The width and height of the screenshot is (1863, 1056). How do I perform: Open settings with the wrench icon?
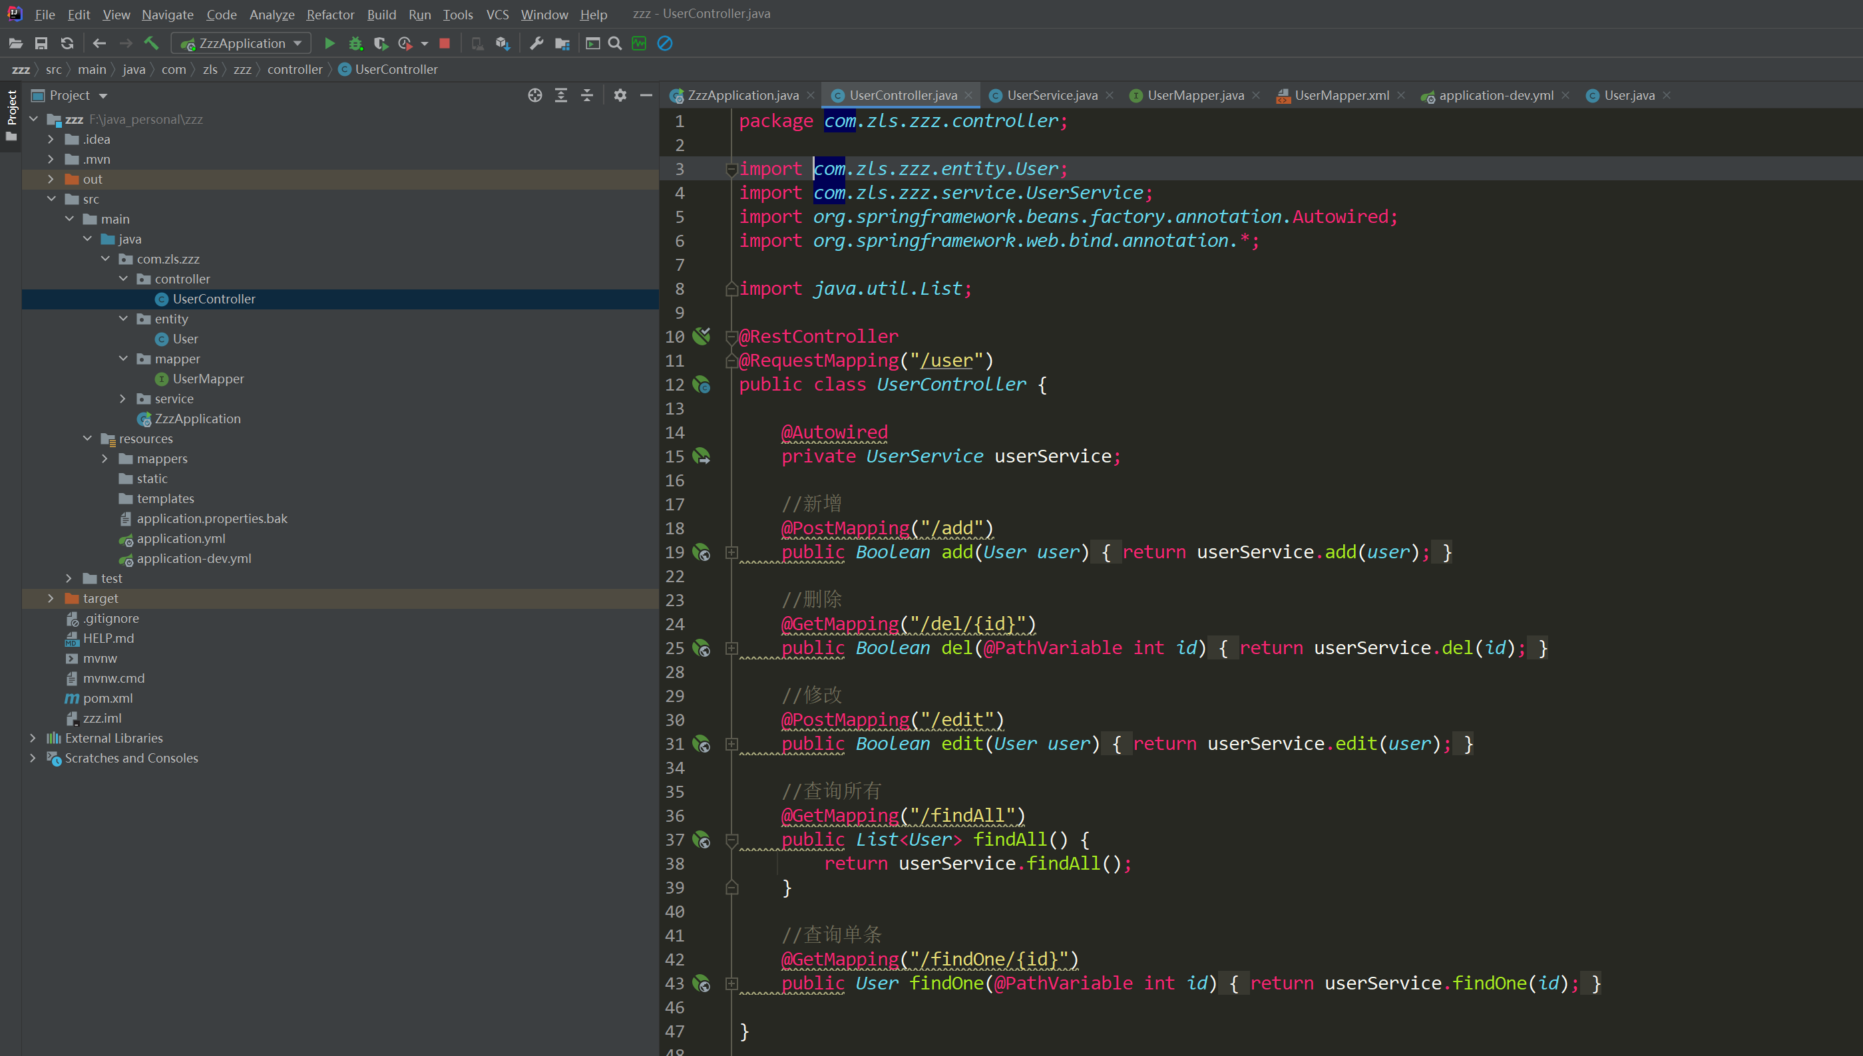(536, 43)
